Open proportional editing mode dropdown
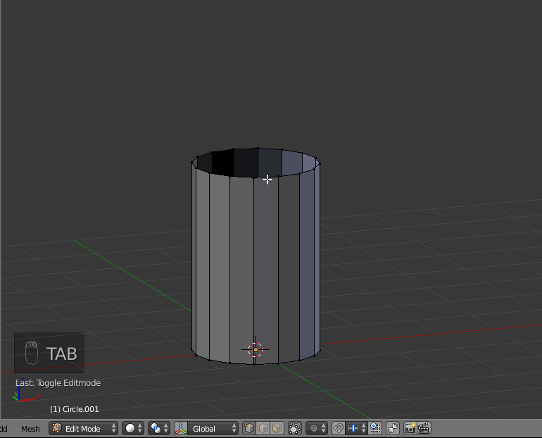 (x=317, y=428)
